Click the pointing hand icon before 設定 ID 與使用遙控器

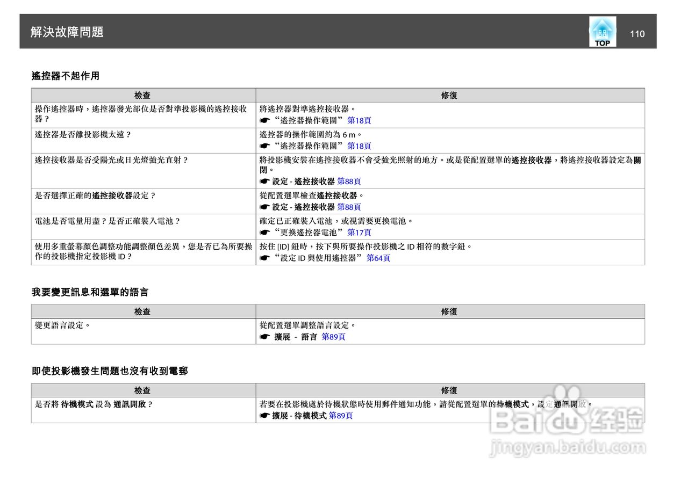click(x=264, y=258)
